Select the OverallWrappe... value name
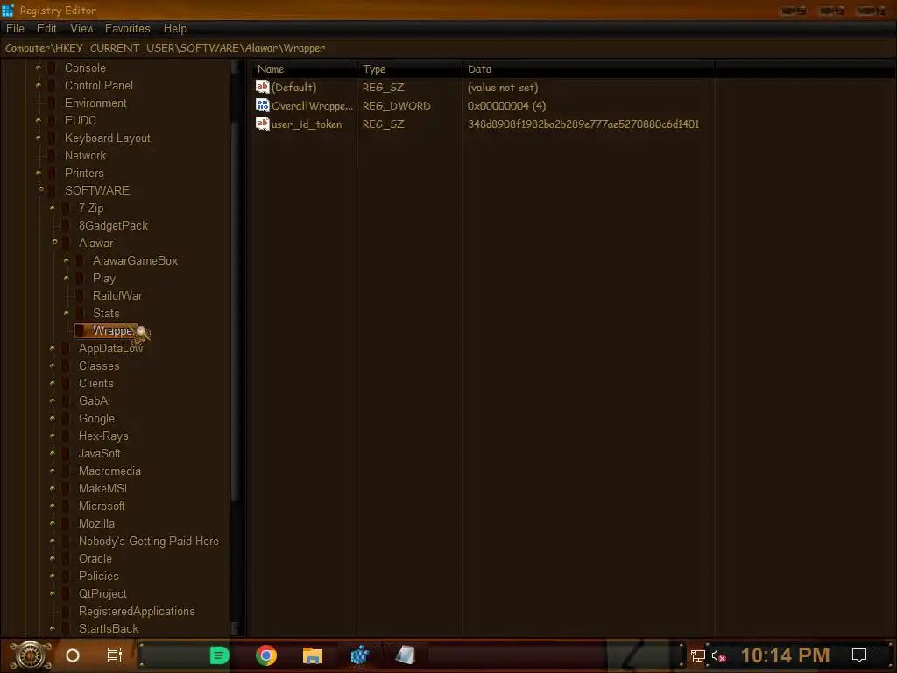The height and width of the screenshot is (673, 897). (313, 106)
